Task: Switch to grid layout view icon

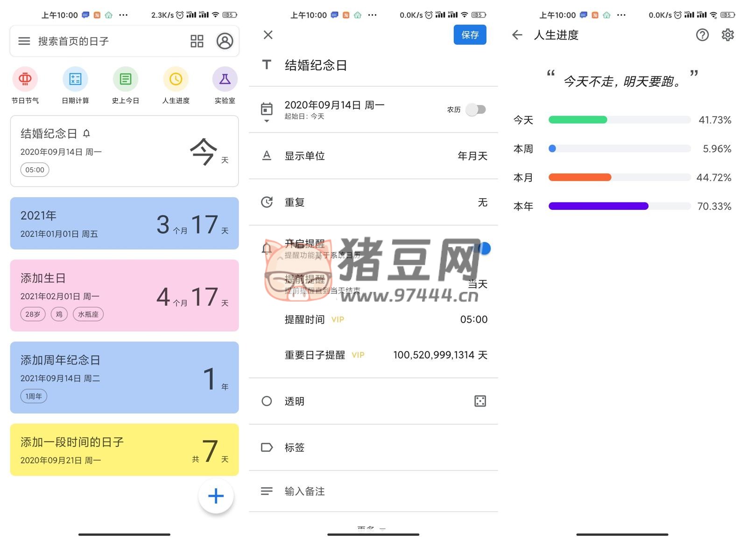Action: tap(197, 41)
